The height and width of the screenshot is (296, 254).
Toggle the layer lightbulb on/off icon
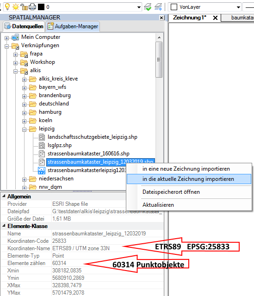[x=7, y=7]
